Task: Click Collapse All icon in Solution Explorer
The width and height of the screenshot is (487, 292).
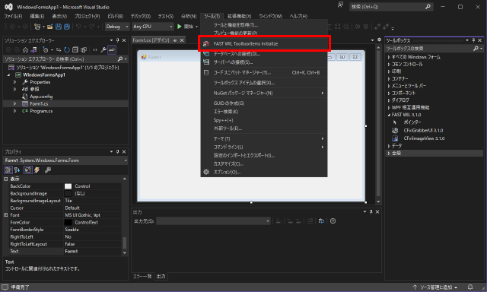Action: 75,50
